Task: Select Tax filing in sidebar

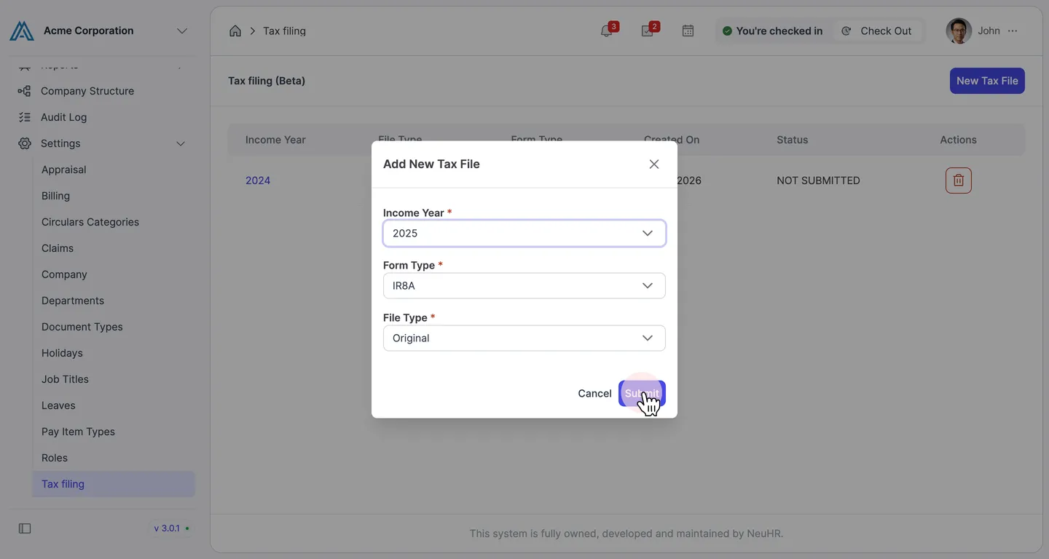Action: [114, 484]
